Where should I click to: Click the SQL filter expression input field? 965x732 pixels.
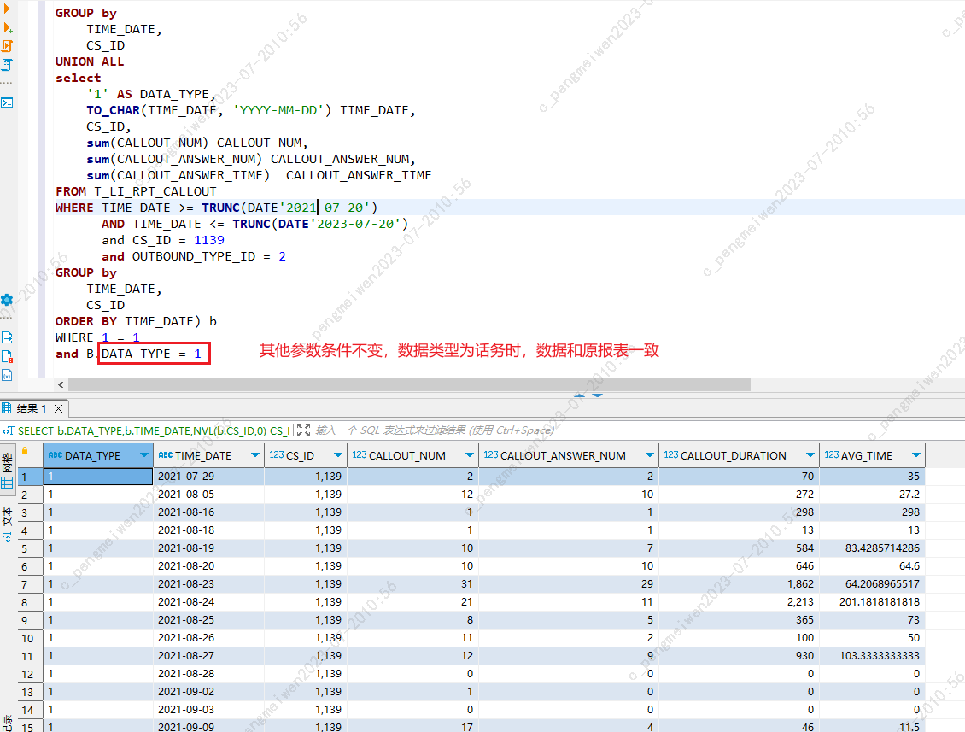(x=637, y=430)
